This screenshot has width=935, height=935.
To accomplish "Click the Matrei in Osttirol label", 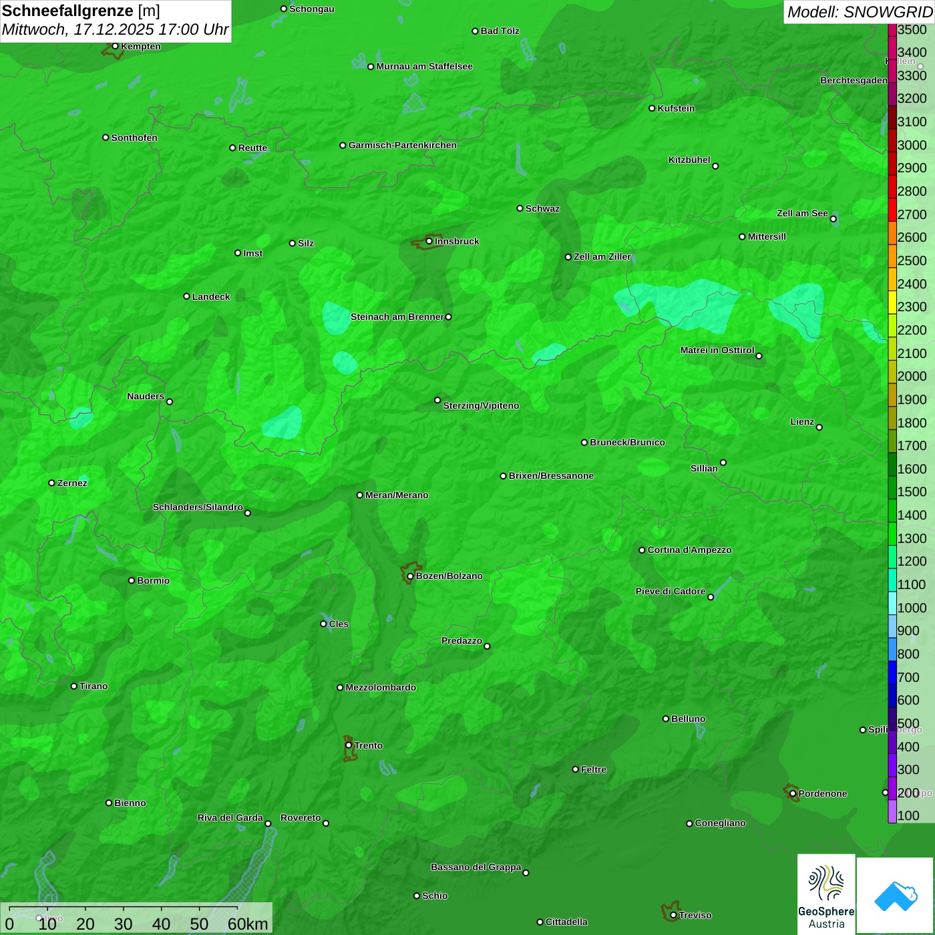I will pos(717,350).
